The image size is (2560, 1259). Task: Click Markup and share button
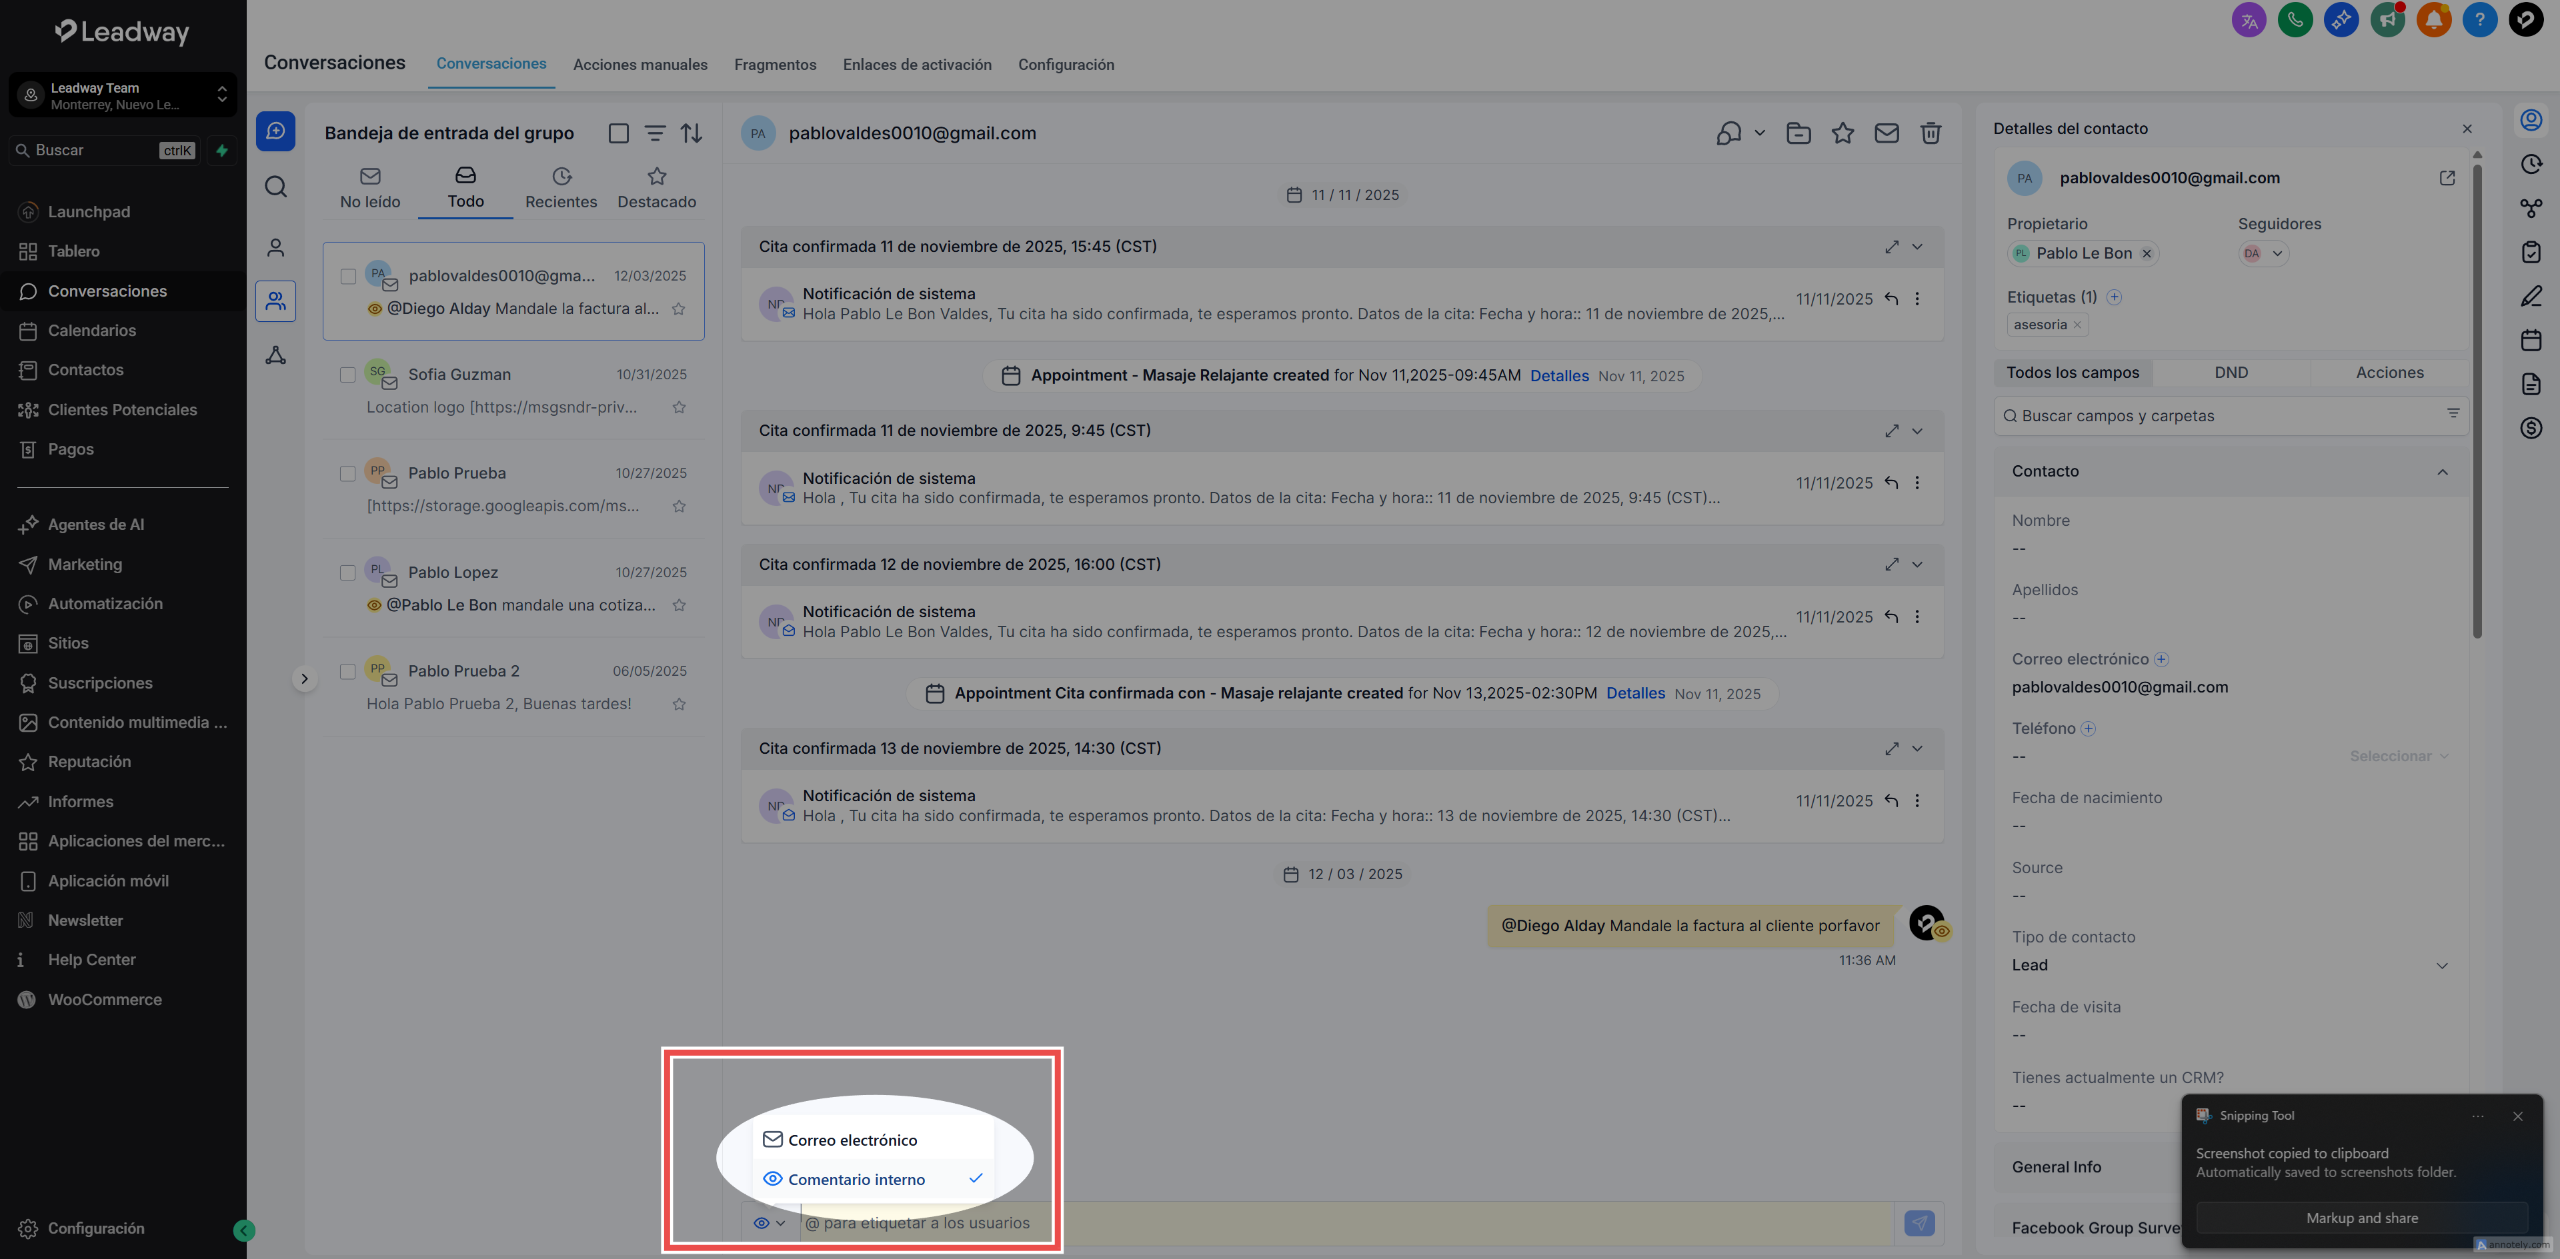click(x=2361, y=1218)
